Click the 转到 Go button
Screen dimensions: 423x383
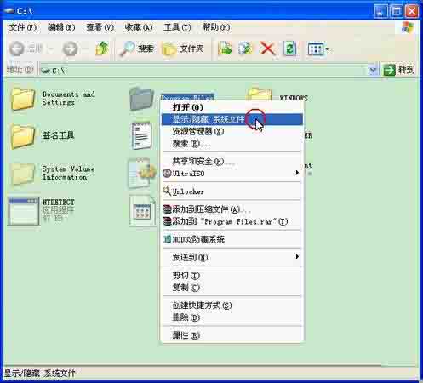[399, 70]
